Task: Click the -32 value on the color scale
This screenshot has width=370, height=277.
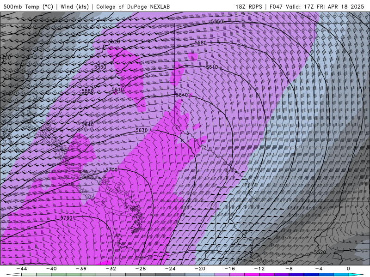Action: 111,269
